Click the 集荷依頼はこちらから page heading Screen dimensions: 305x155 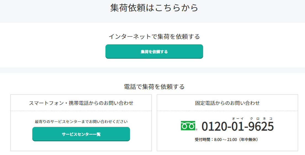tap(154, 8)
